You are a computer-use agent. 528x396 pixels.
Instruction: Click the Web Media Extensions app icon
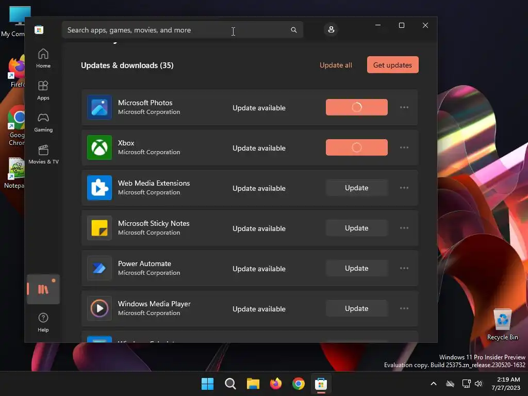click(100, 188)
